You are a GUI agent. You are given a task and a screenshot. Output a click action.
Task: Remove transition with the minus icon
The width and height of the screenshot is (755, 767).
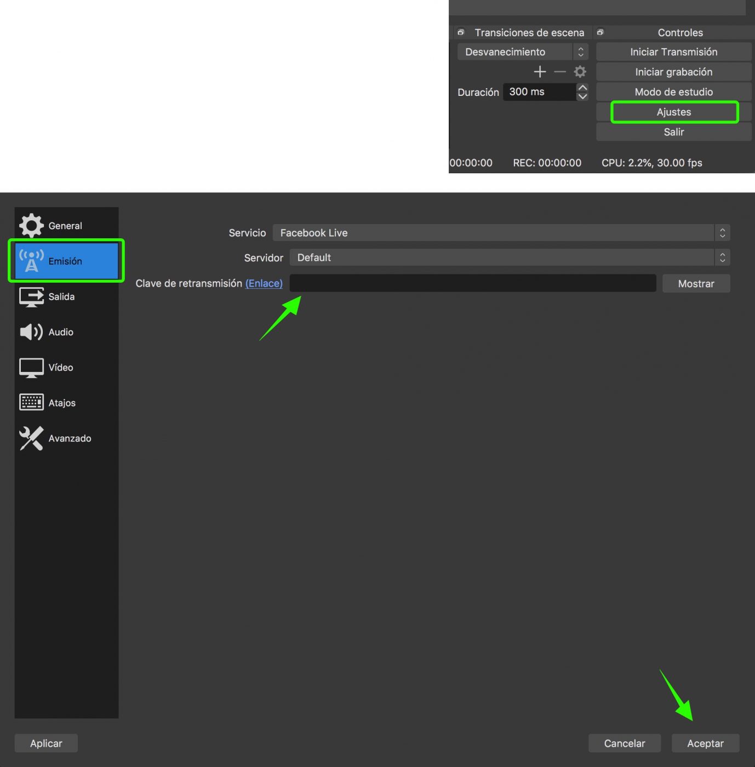pos(559,72)
